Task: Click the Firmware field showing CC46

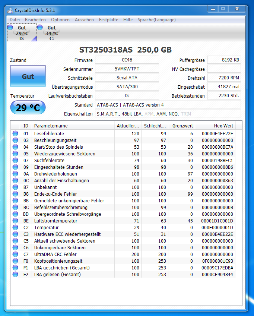Action: tap(127, 60)
